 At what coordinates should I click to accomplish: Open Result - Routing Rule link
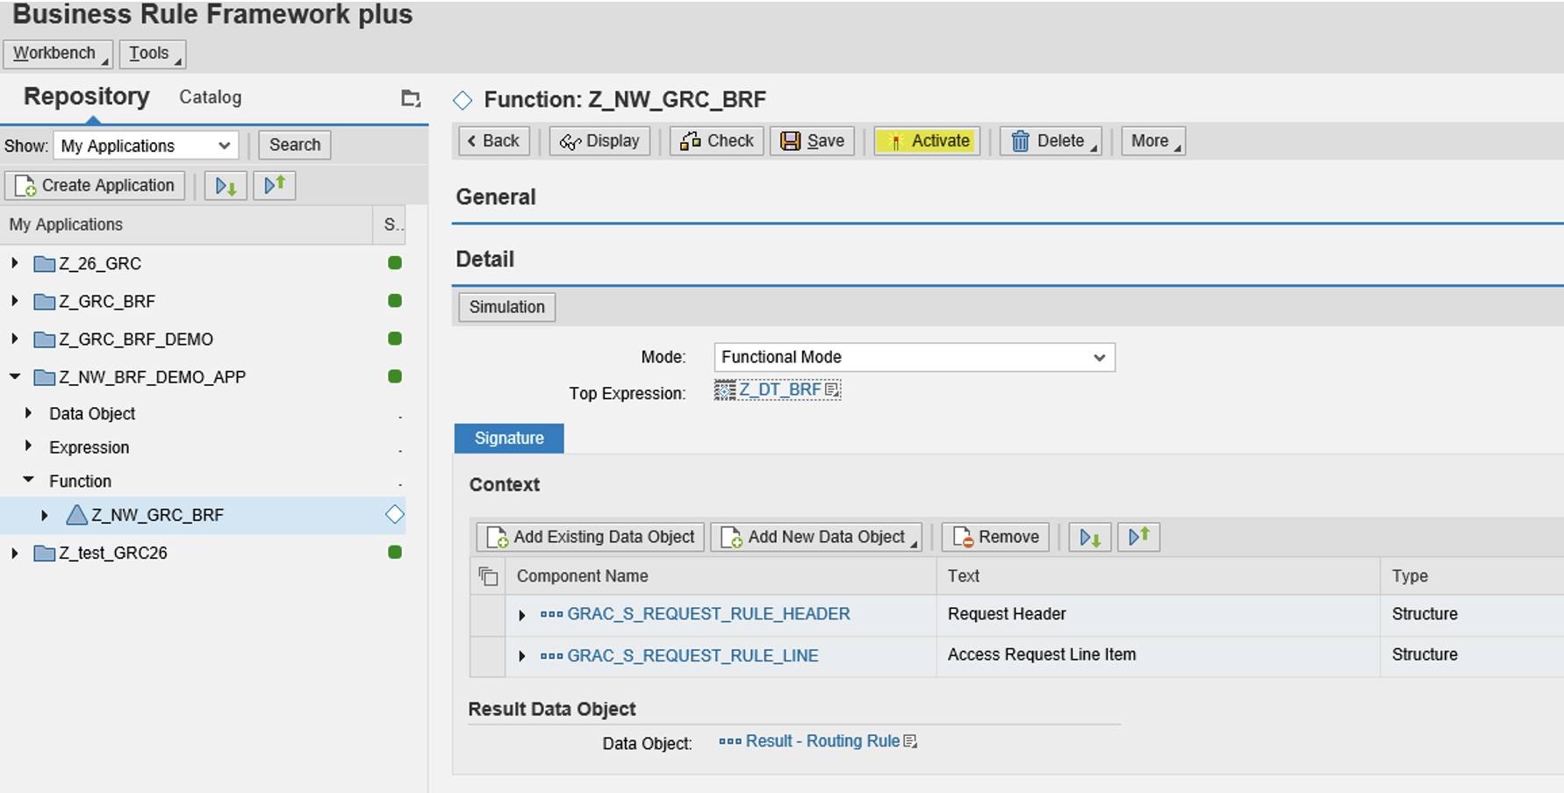click(822, 741)
